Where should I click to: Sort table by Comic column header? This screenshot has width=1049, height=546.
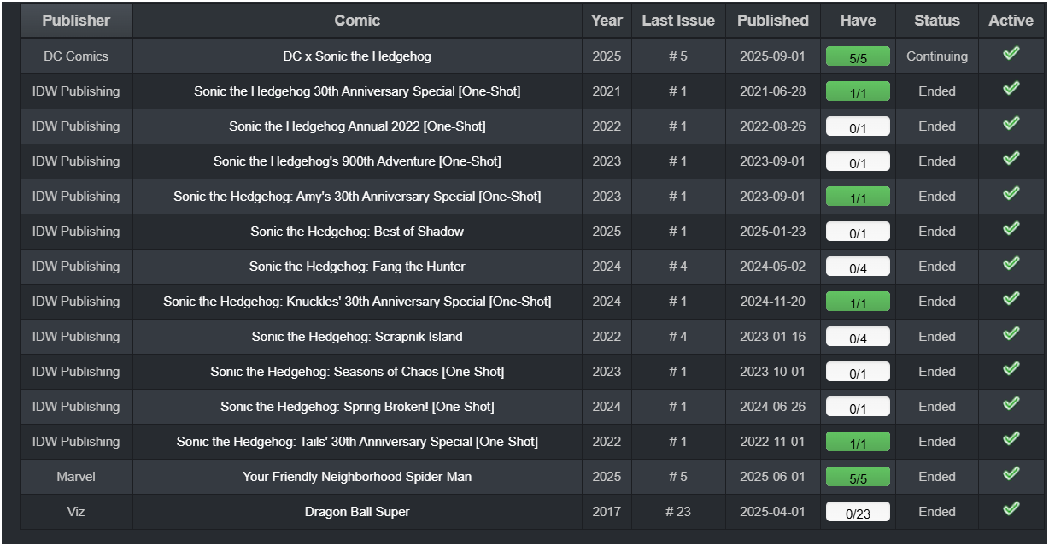(357, 21)
